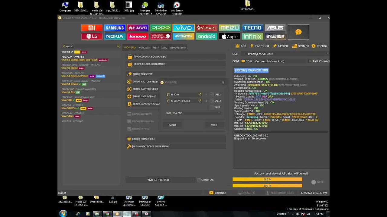
Task: Click the vivo s1 model search field
Action: pos(91,46)
